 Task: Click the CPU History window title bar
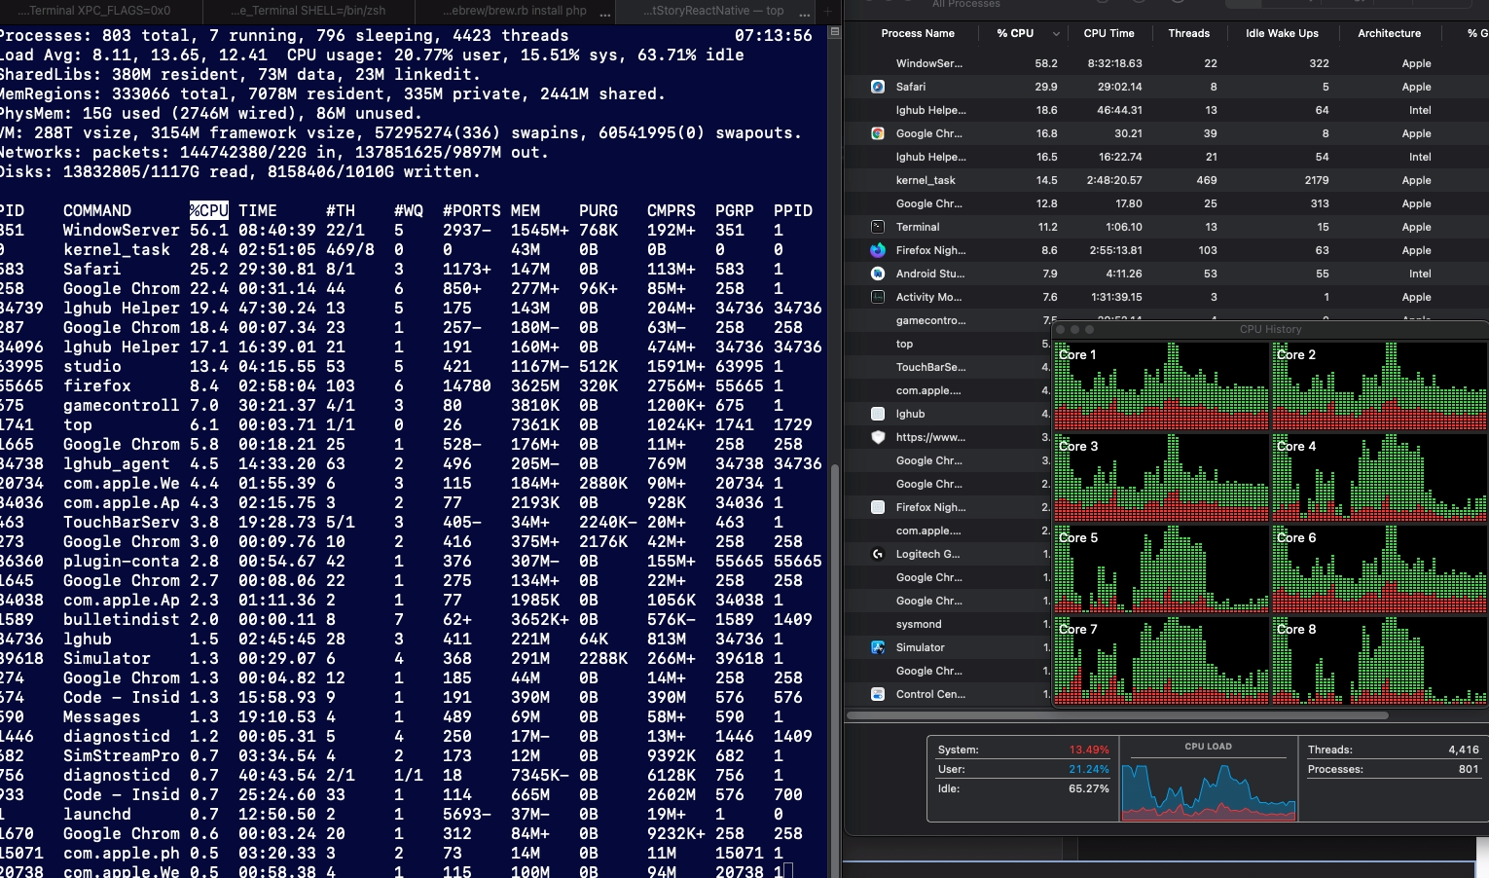coord(1271,329)
